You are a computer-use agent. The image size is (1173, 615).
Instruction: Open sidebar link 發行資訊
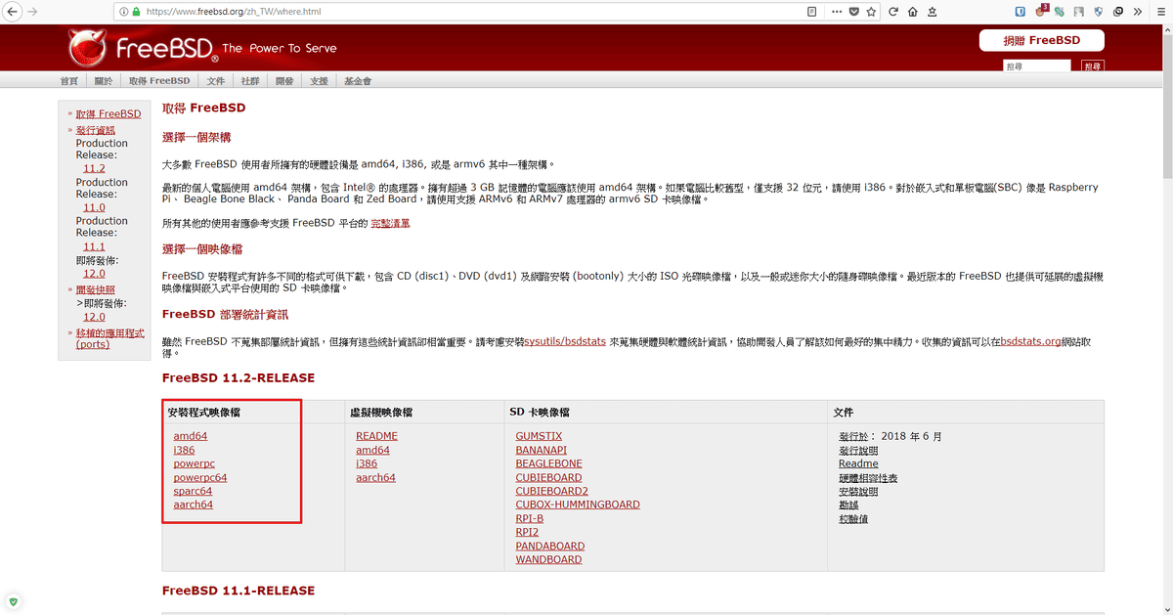(x=96, y=130)
